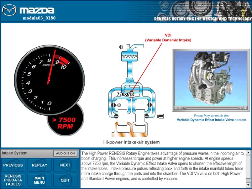The width and height of the screenshot is (252, 189).
Task: Go to the PREVIOUS slide
Action: 13,165
